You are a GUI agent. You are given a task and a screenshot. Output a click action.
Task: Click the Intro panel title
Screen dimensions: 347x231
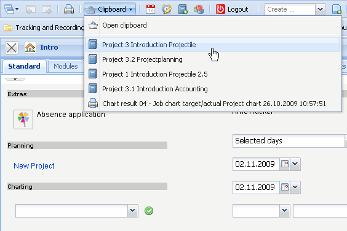coord(49,47)
